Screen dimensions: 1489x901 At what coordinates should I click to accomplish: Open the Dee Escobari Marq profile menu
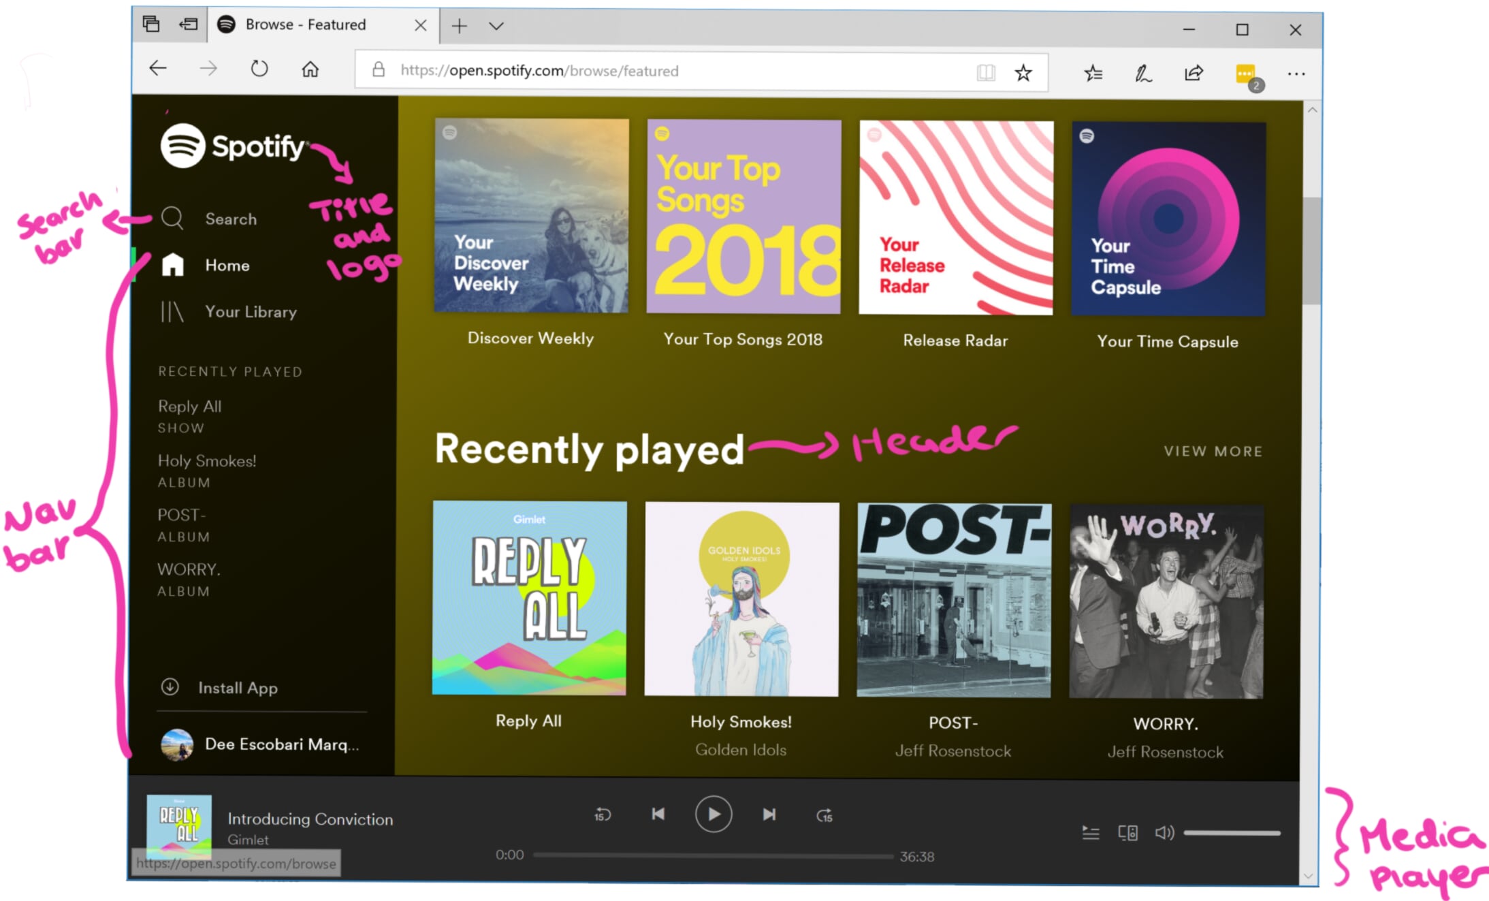(261, 744)
